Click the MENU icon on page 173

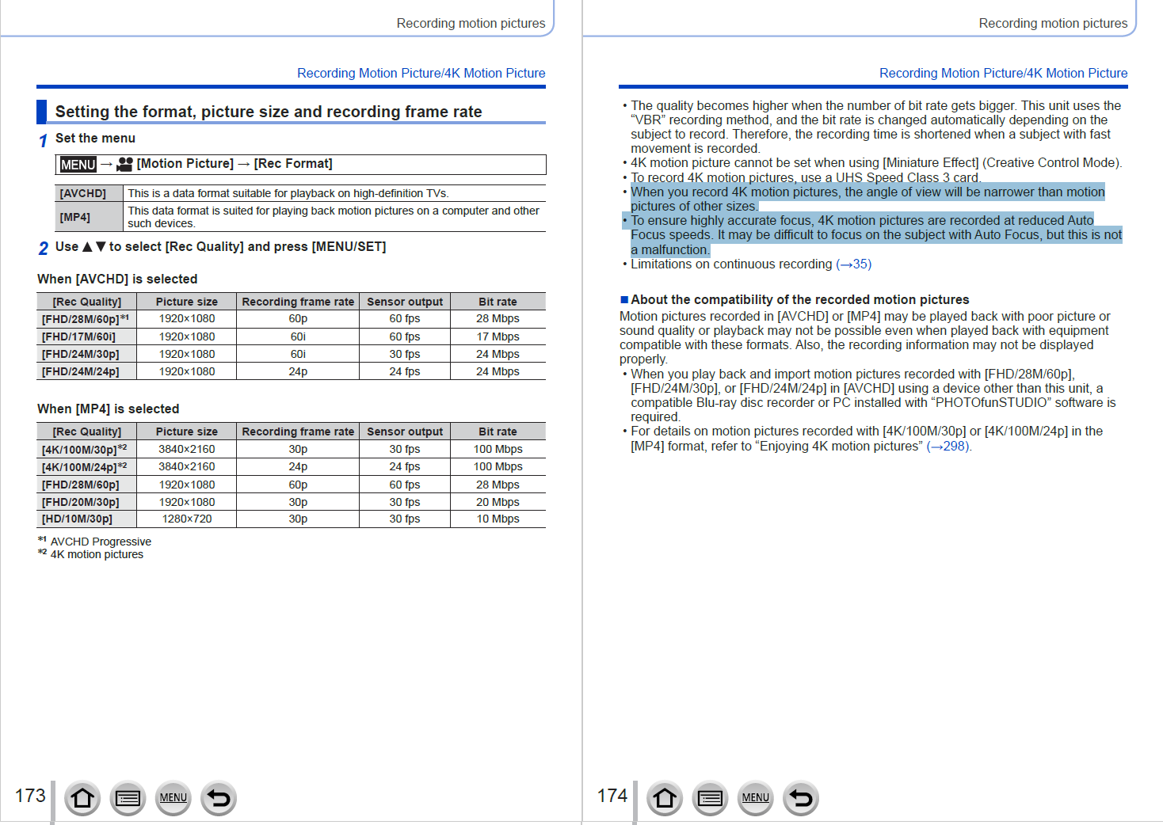(x=173, y=798)
